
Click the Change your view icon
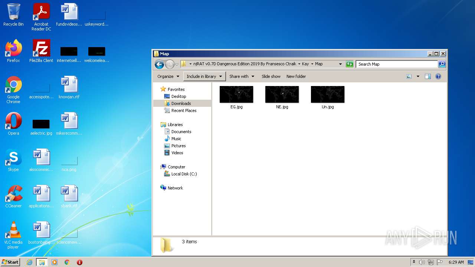point(409,76)
